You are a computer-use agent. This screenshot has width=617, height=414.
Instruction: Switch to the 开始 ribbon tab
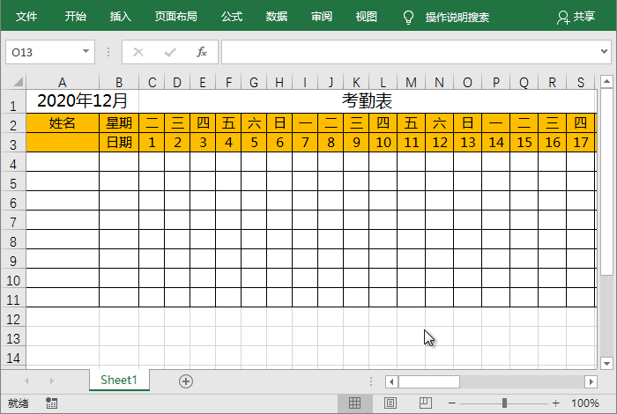75,17
